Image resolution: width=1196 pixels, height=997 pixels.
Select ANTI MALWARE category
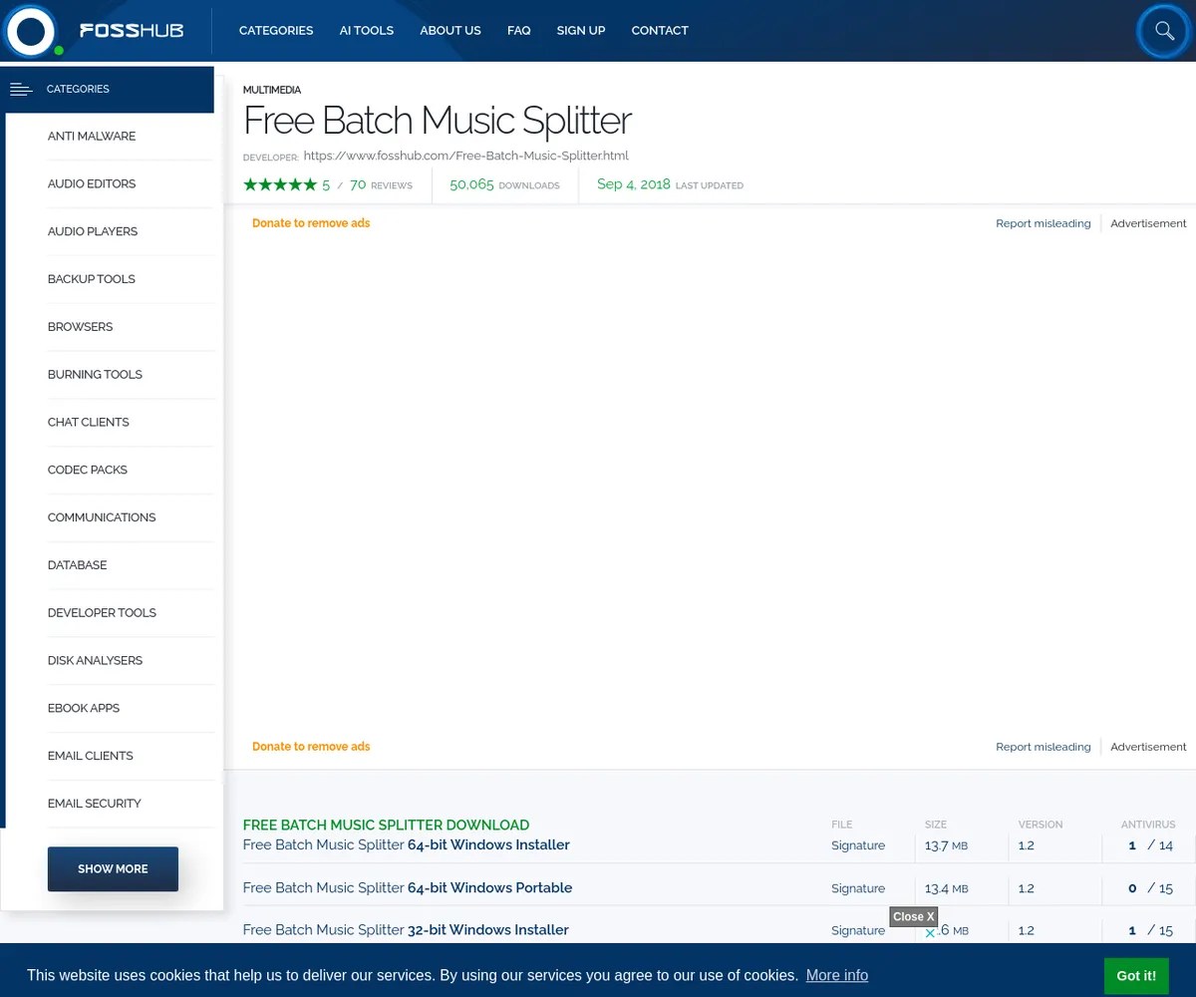point(92,137)
